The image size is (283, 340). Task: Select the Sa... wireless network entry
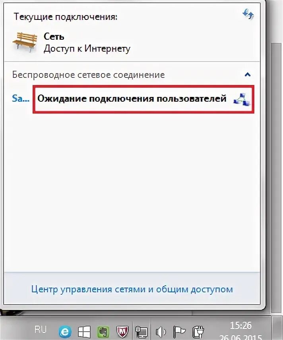coord(21,99)
